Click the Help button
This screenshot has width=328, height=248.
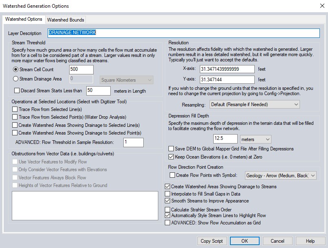(310, 241)
